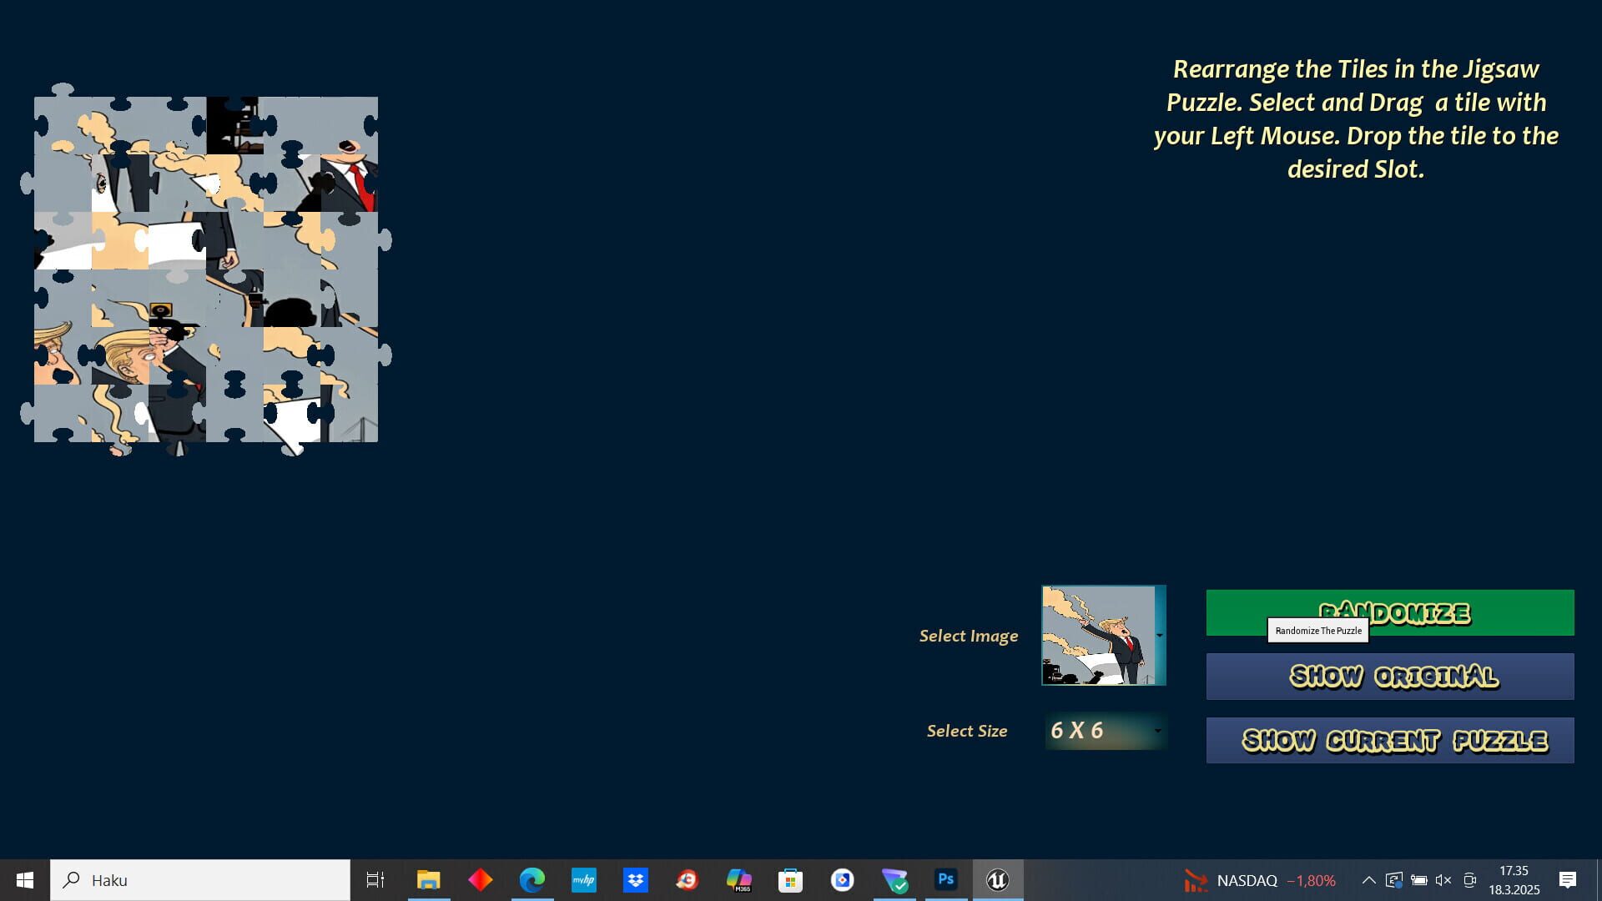Open Microsoft Edge from the taskbar
The image size is (1602, 901).
pos(532,879)
